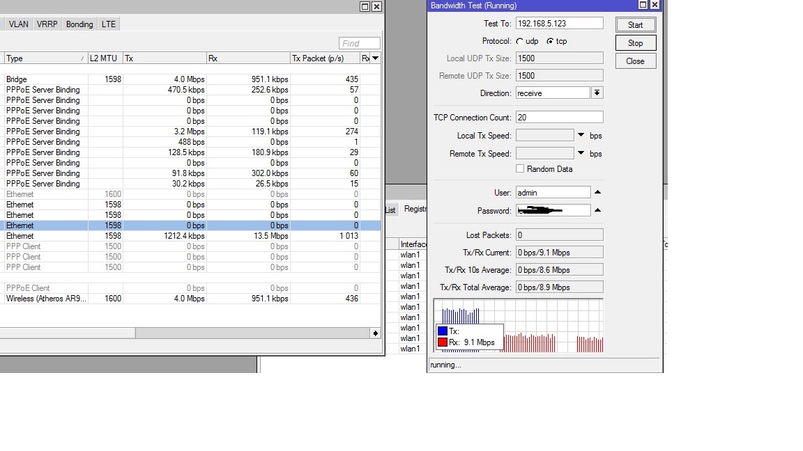
Task: Stop the running bandwidth test
Action: [x=636, y=43]
